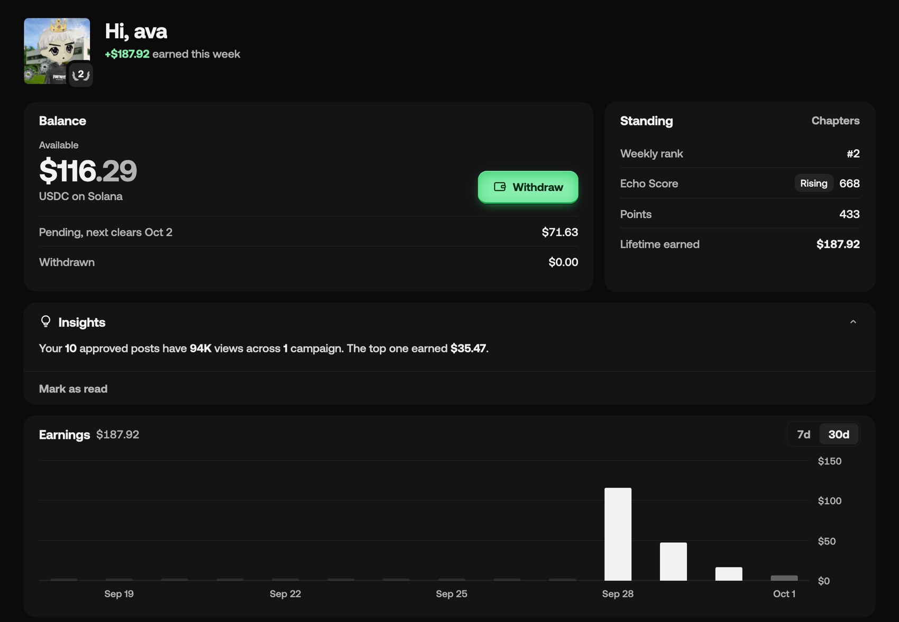The image size is (899, 622).
Task: Click the rank 2 laurel badge
Action: click(81, 75)
